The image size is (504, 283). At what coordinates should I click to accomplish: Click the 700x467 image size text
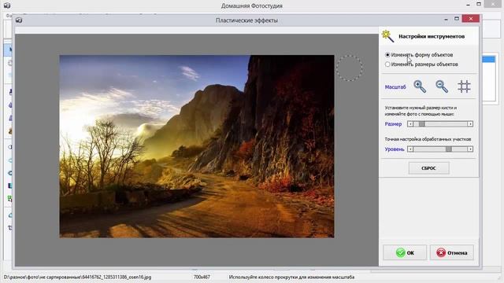click(x=202, y=277)
